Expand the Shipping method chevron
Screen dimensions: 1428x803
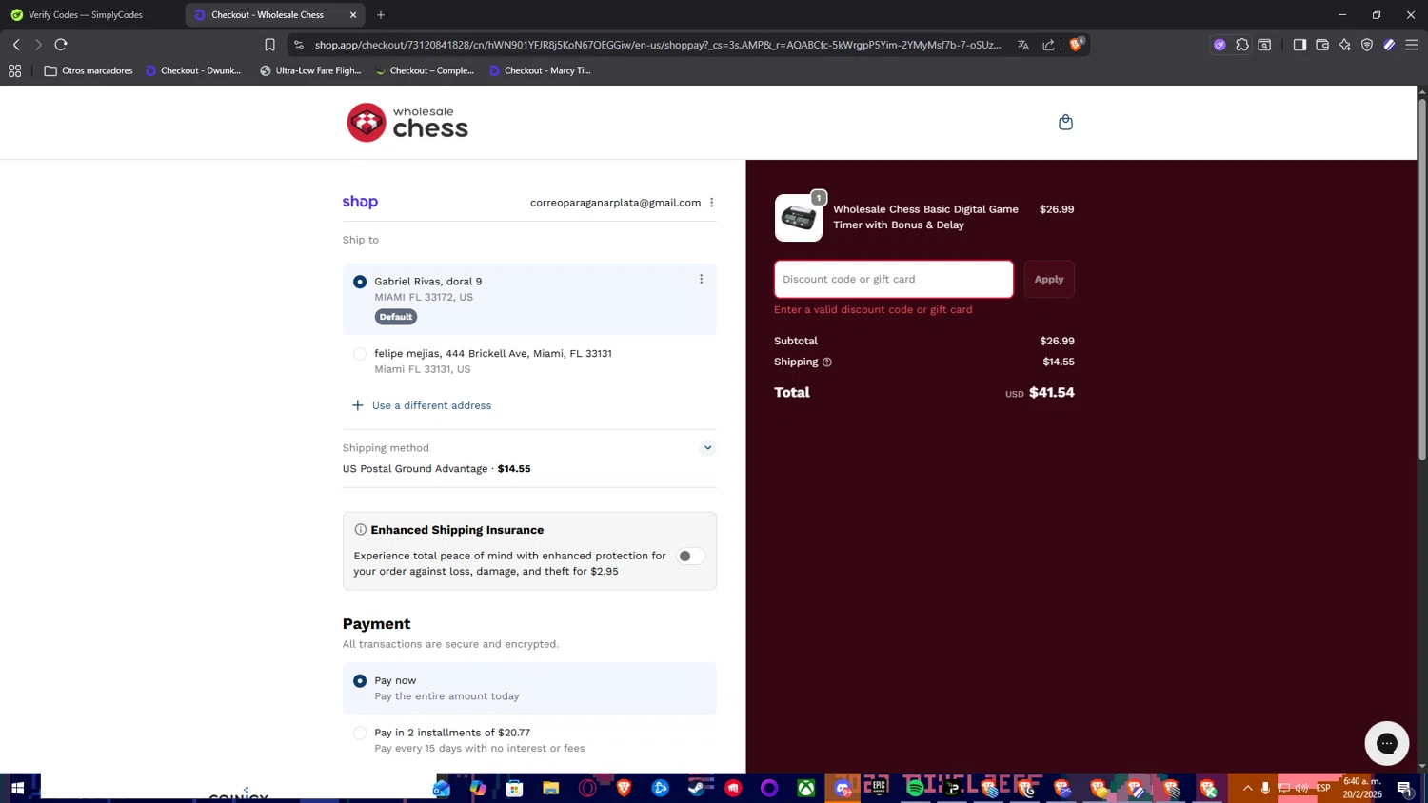tap(707, 447)
